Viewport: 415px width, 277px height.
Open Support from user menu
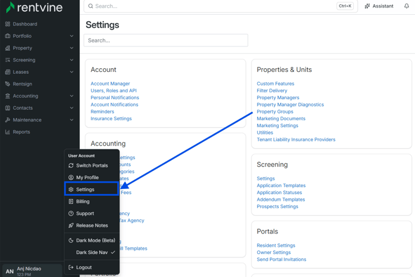[x=92, y=213]
